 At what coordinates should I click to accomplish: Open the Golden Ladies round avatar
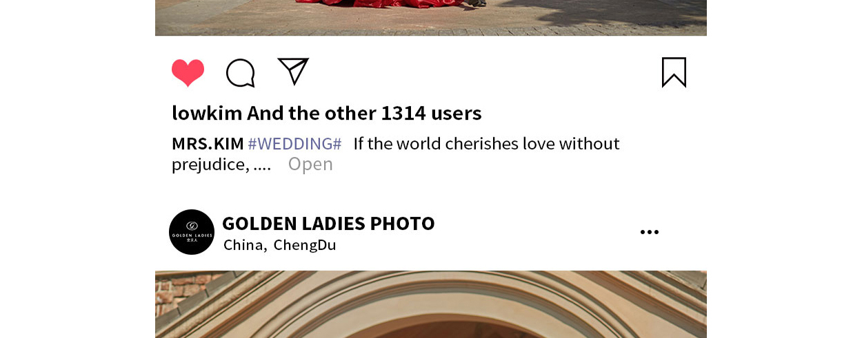coord(192,232)
